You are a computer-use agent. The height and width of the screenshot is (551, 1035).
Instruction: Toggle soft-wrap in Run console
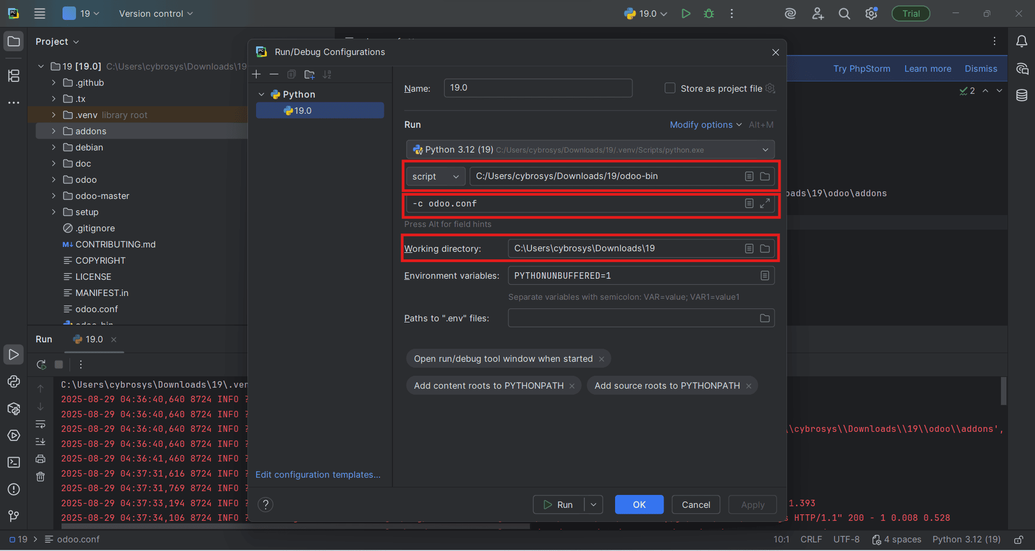[x=40, y=424]
